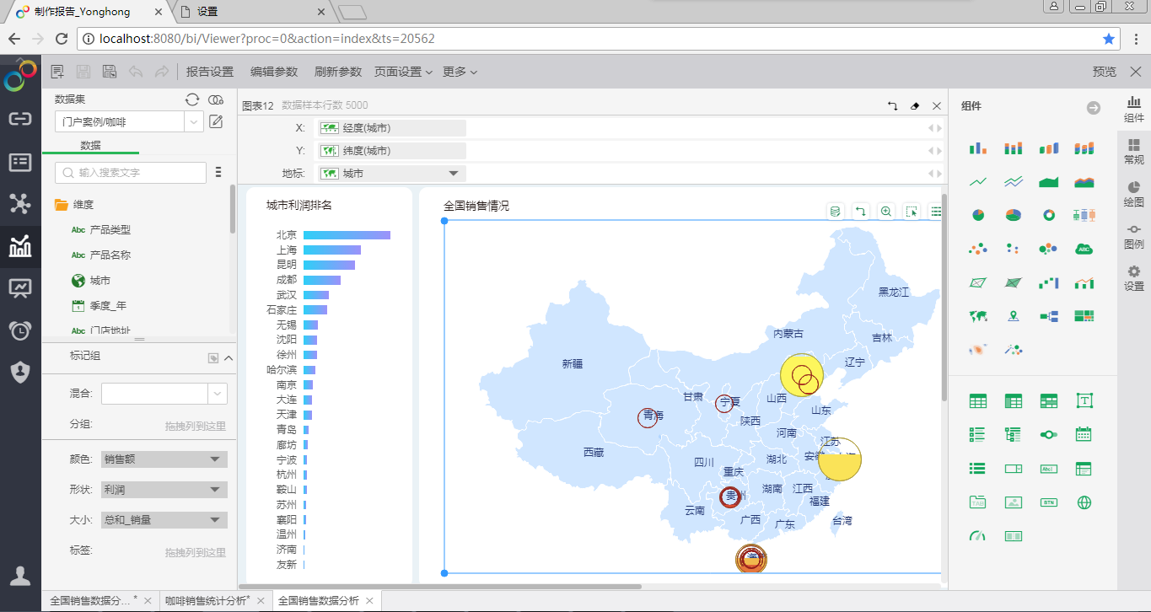Select the 产品类型 dimension field
The width and height of the screenshot is (1151, 612).
(110, 229)
